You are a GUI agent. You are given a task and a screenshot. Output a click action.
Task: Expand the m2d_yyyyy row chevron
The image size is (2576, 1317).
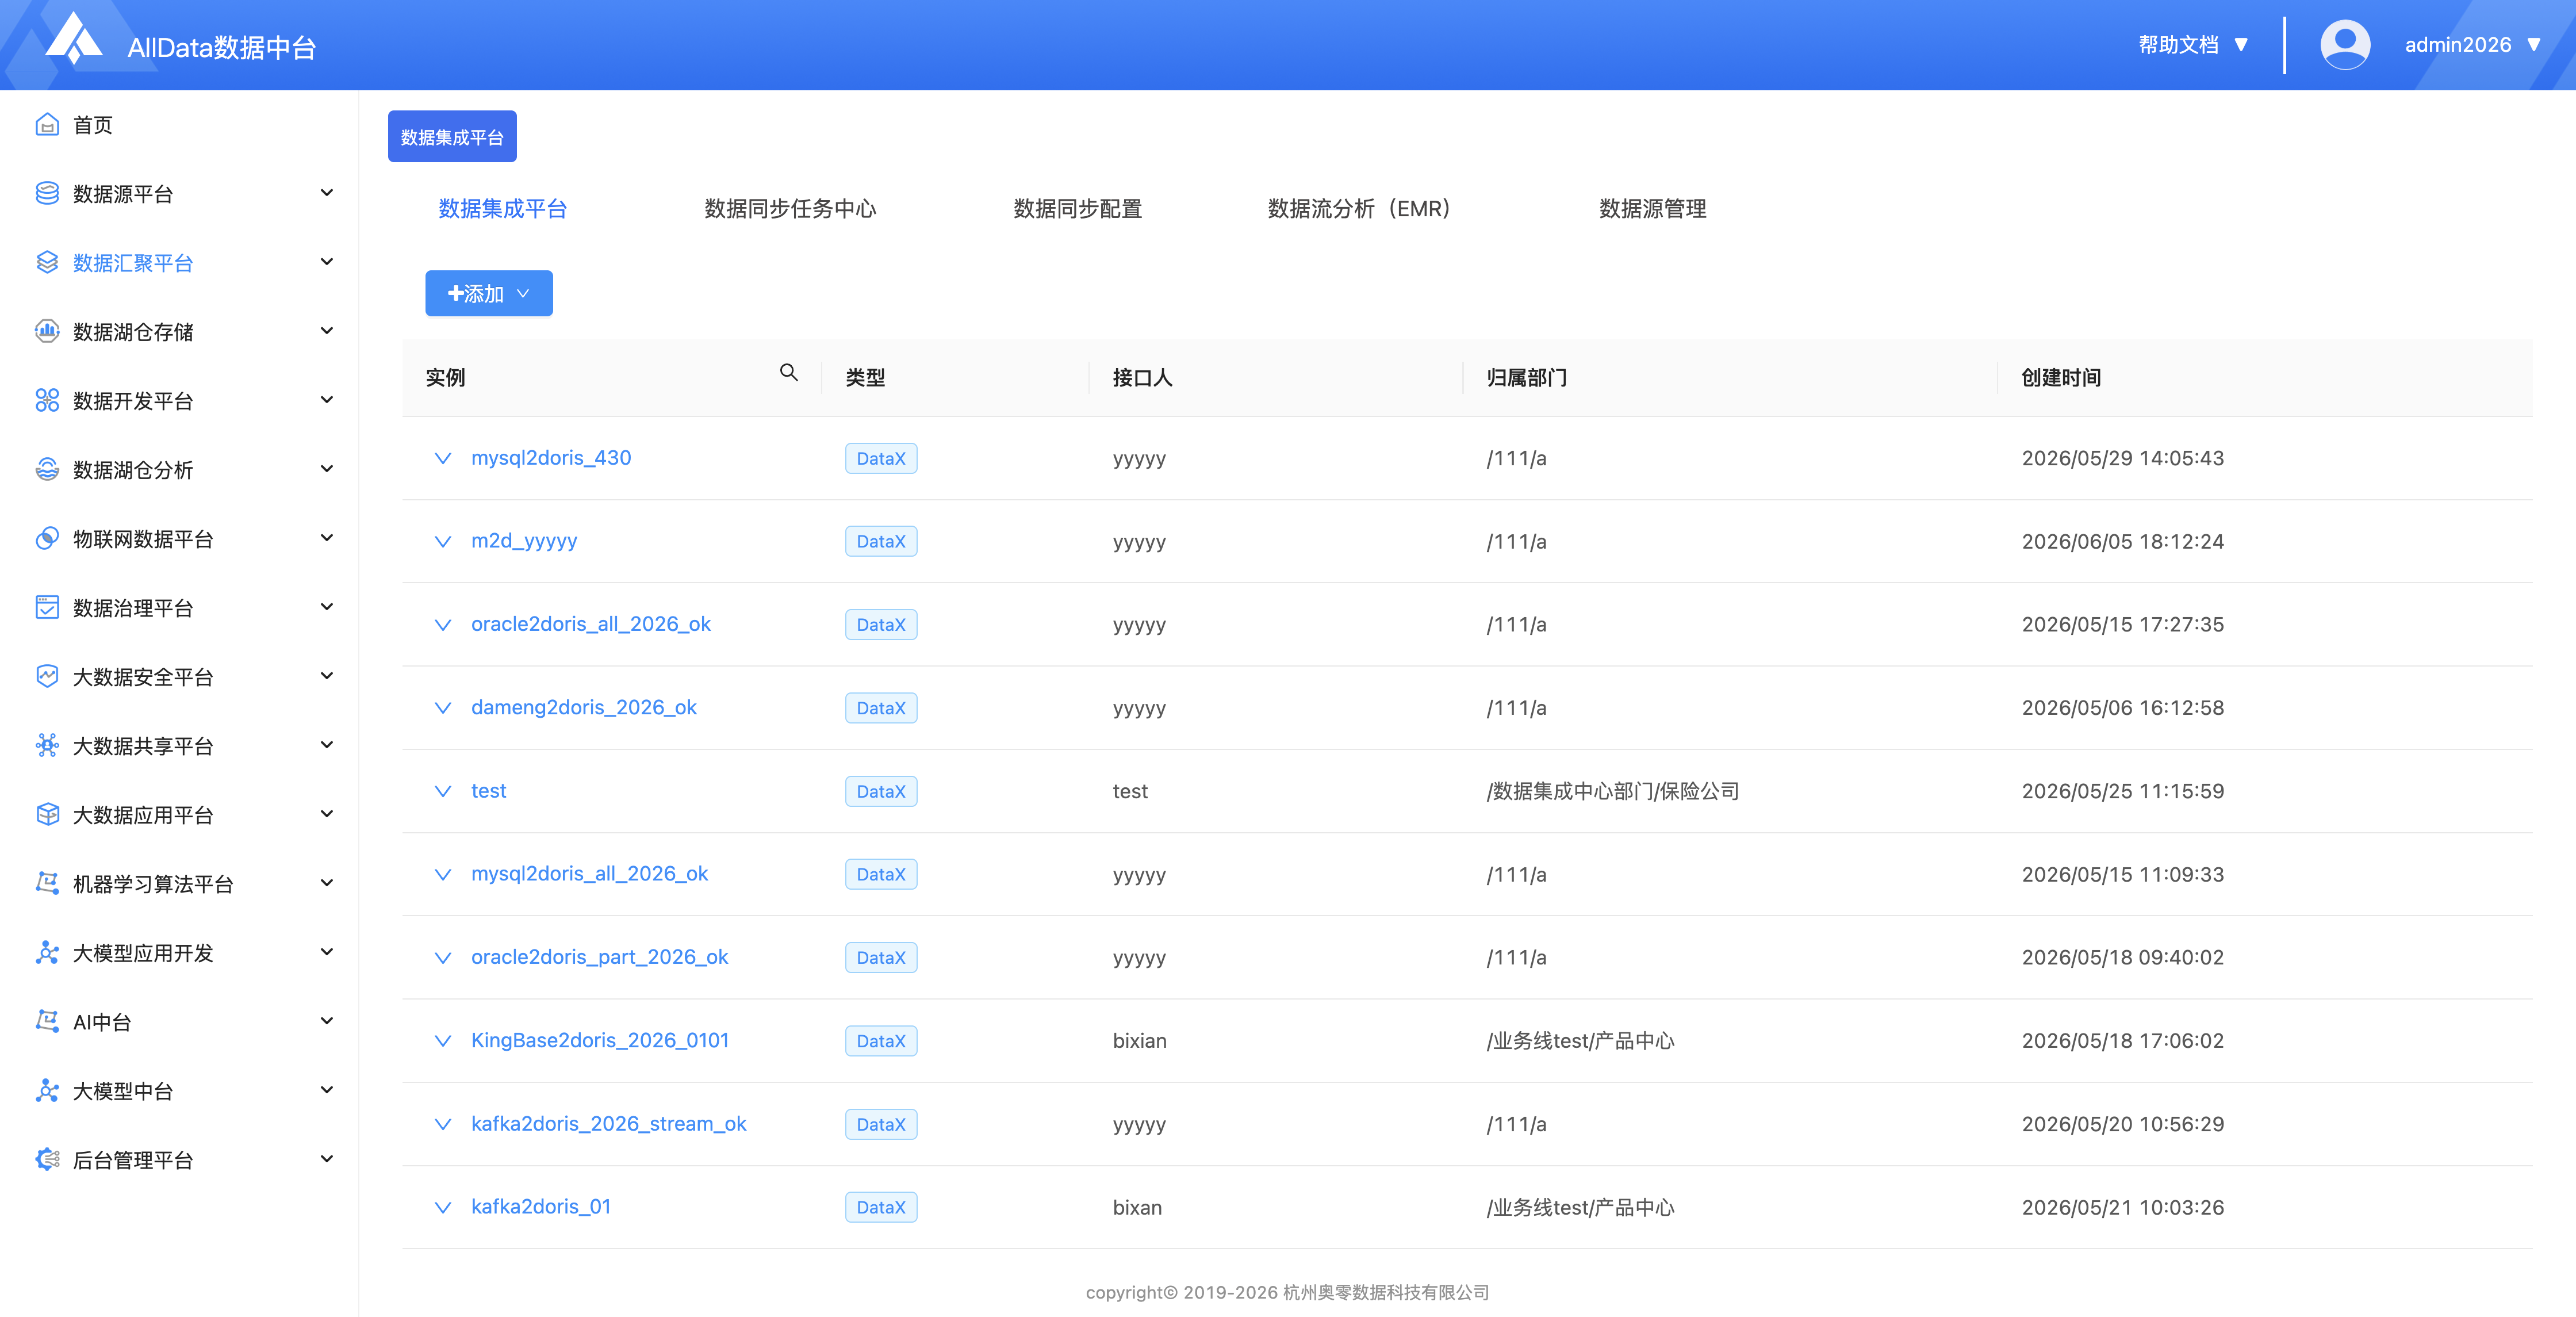(x=443, y=541)
